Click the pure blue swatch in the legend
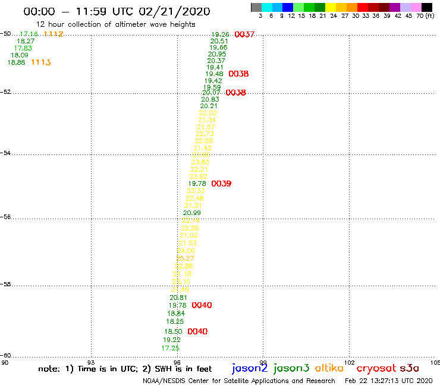This screenshot has width=440, height=386. pyautogui.click(x=288, y=7)
